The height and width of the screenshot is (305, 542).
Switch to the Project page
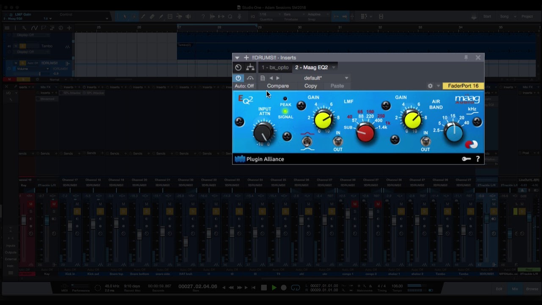(x=527, y=17)
